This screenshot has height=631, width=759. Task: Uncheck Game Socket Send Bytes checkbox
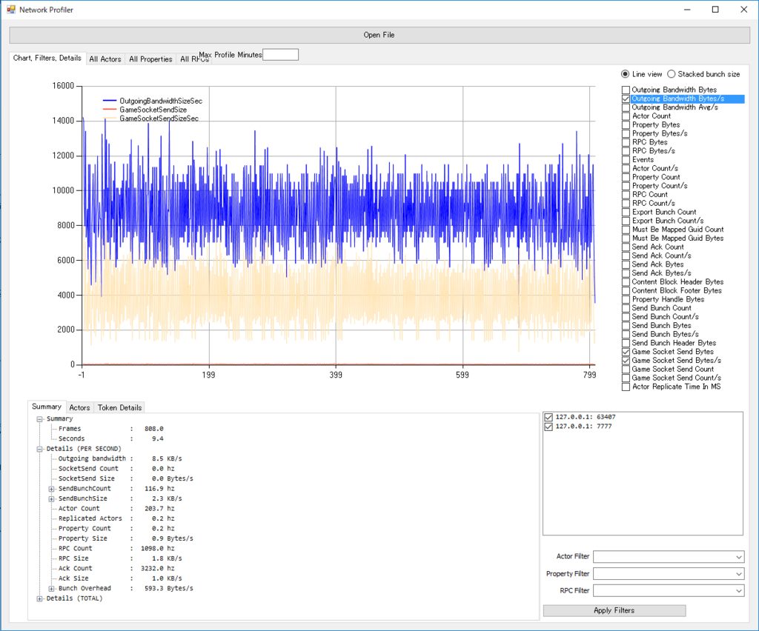tap(626, 352)
